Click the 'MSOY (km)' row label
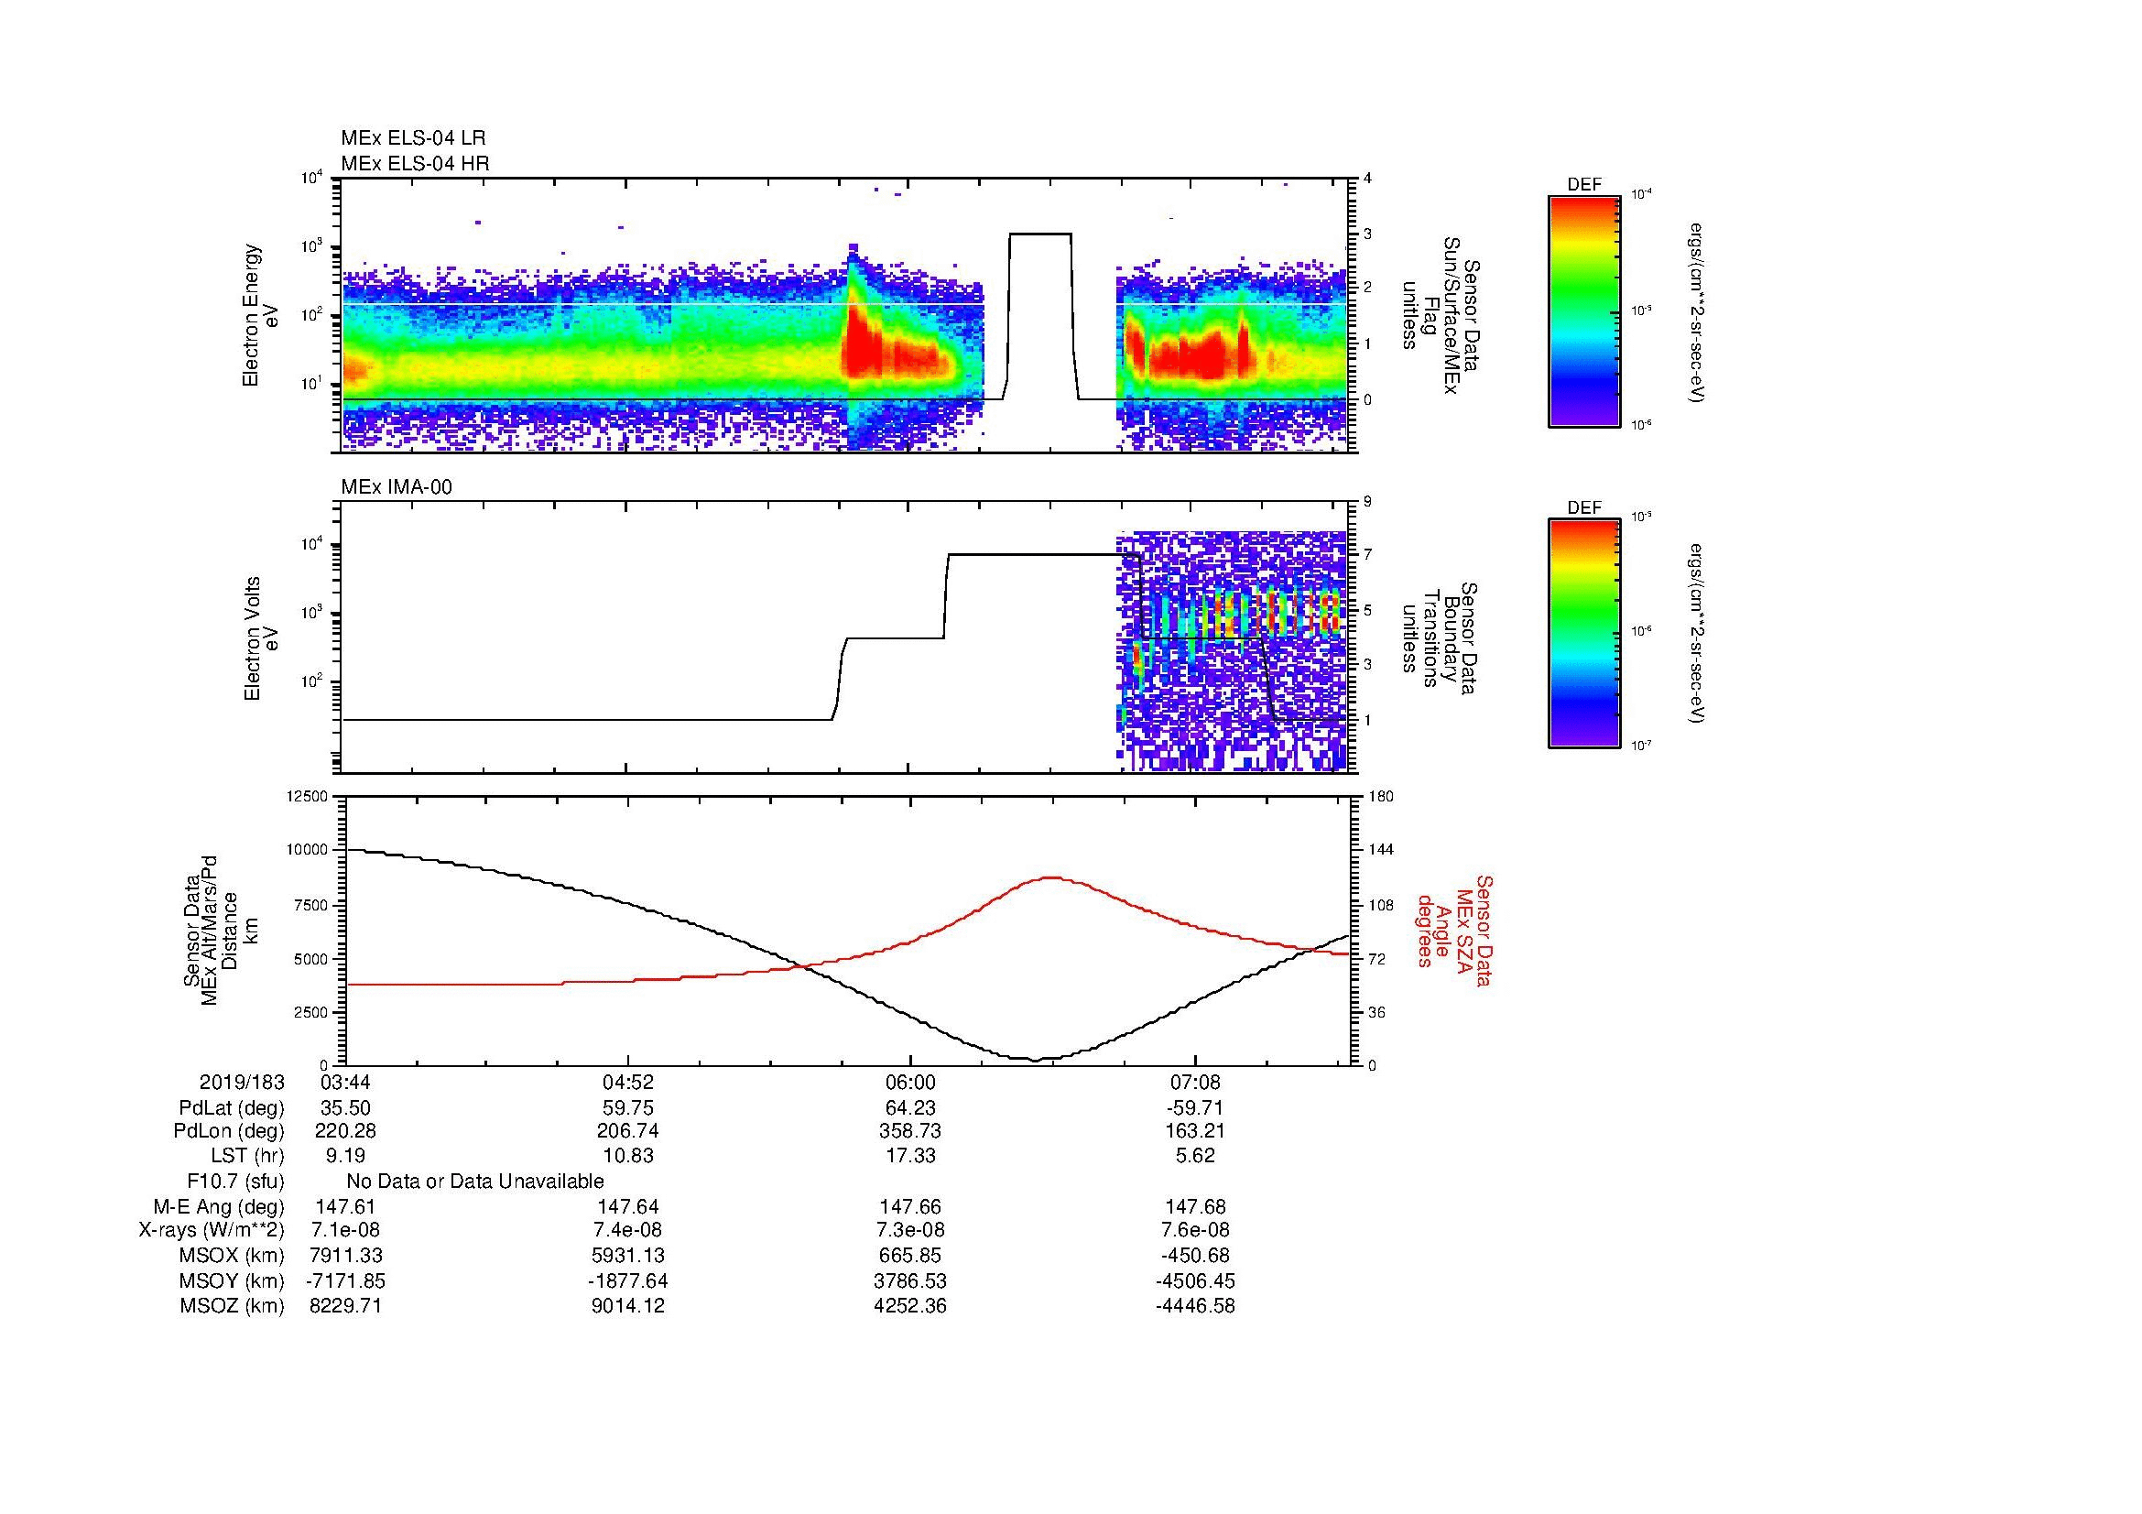The width and height of the screenshot is (2142, 1514). [233, 1280]
